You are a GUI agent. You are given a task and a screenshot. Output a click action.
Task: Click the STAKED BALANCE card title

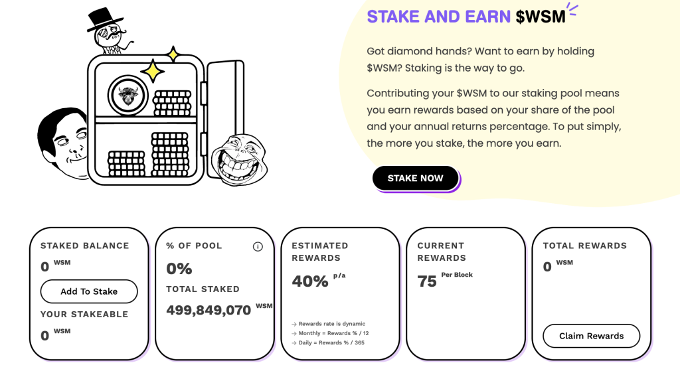point(85,246)
